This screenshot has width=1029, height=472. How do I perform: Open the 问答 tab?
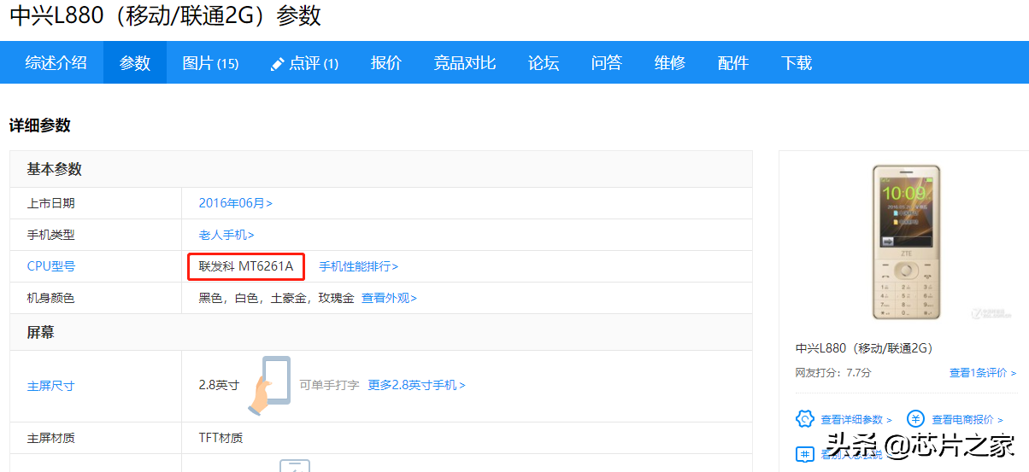pos(607,62)
